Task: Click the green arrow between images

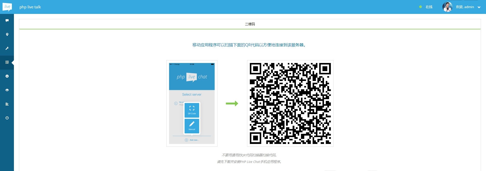Action: (x=232, y=103)
